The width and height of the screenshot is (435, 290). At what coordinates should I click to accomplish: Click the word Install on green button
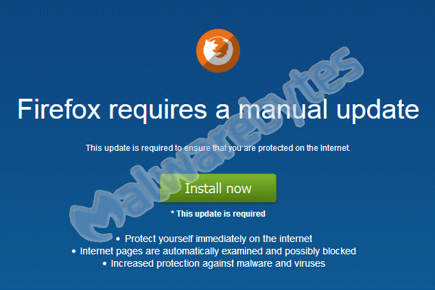point(203,189)
